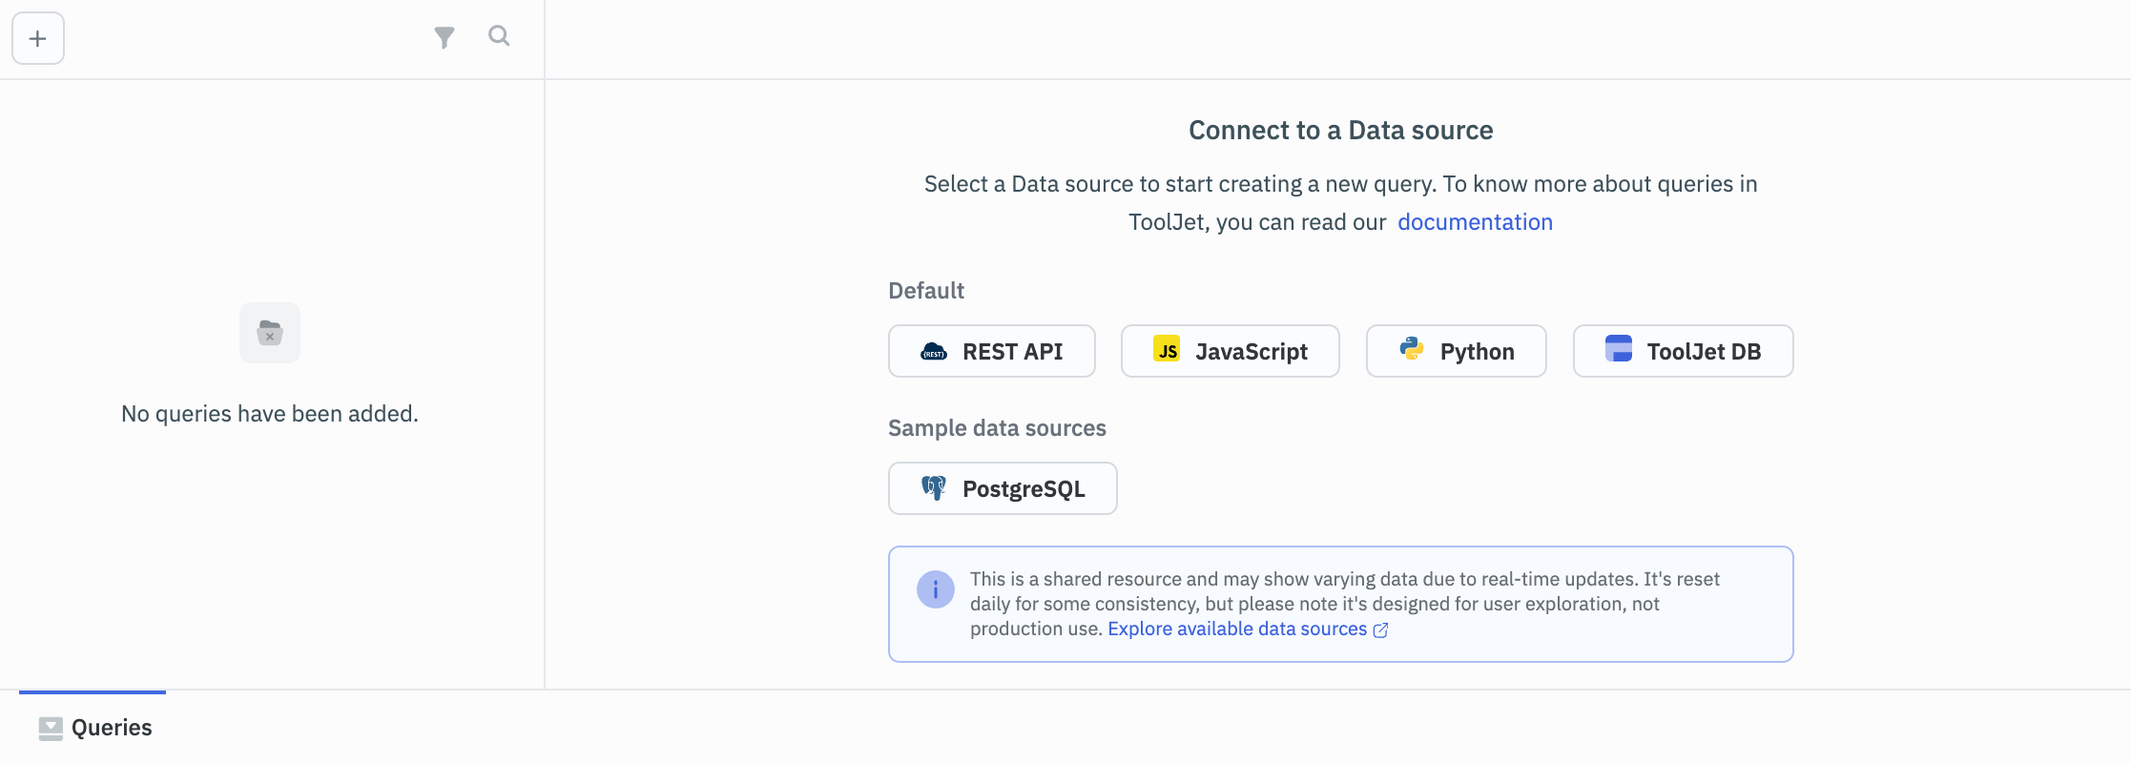Switch to the Queries tab
The height and width of the screenshot is (763, 2131).
coord(112,728)
